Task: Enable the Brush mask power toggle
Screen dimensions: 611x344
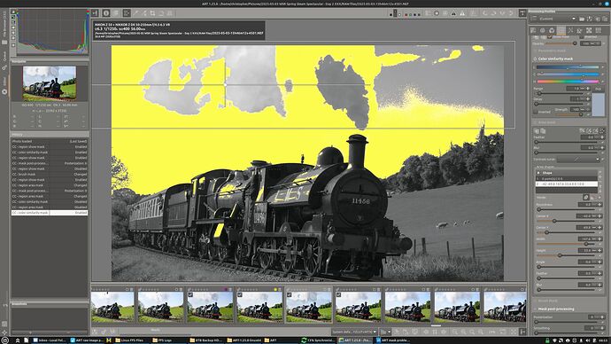Action: (x=535, y=301)
